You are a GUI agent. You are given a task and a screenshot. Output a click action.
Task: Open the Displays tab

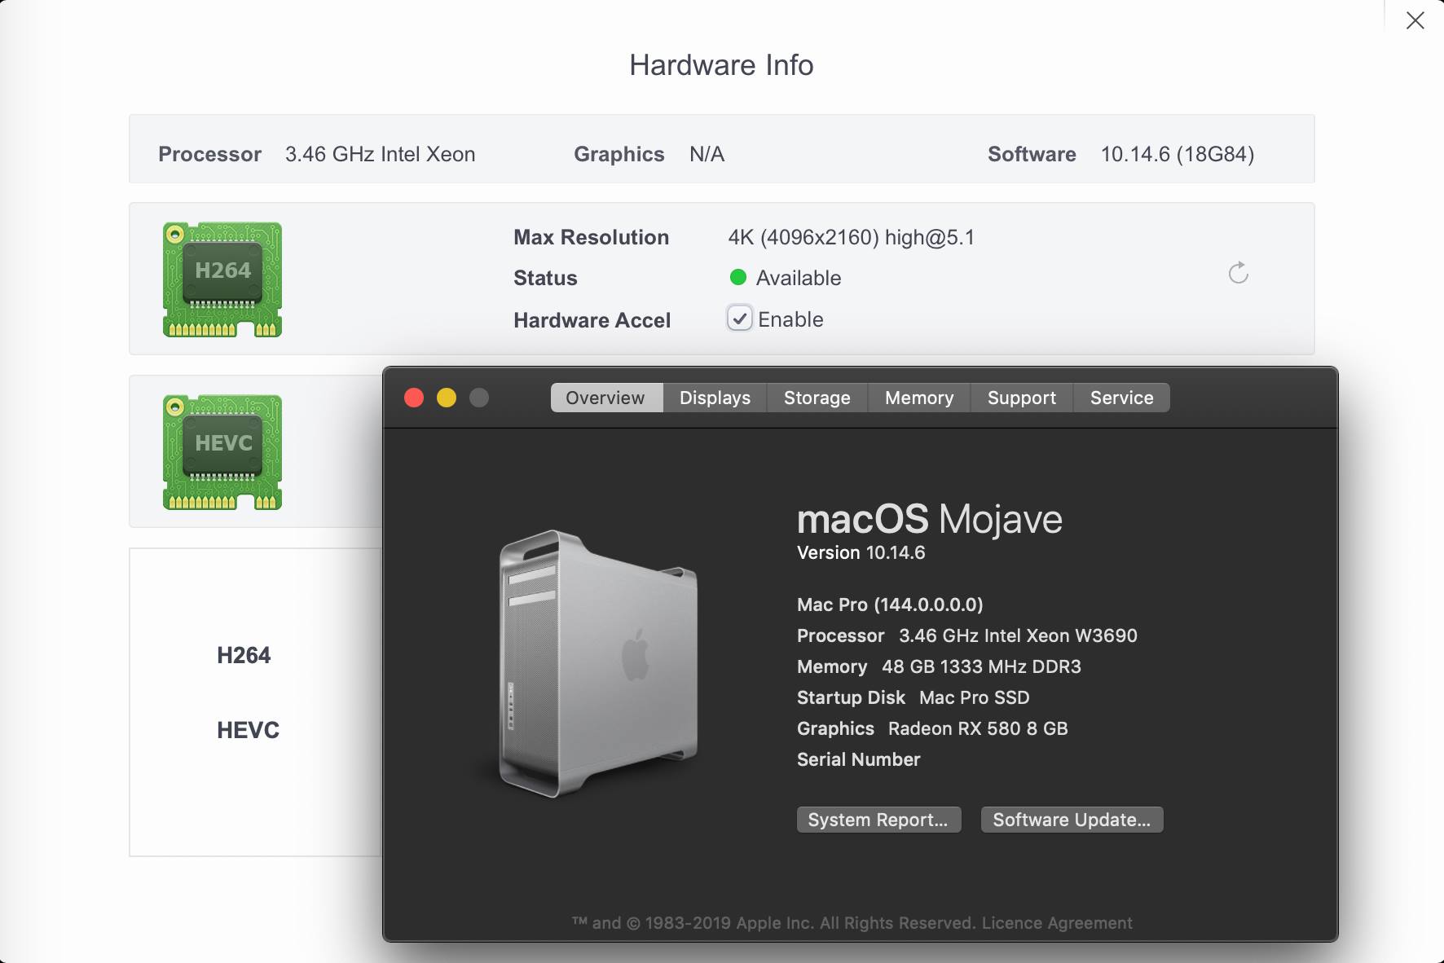715,398
